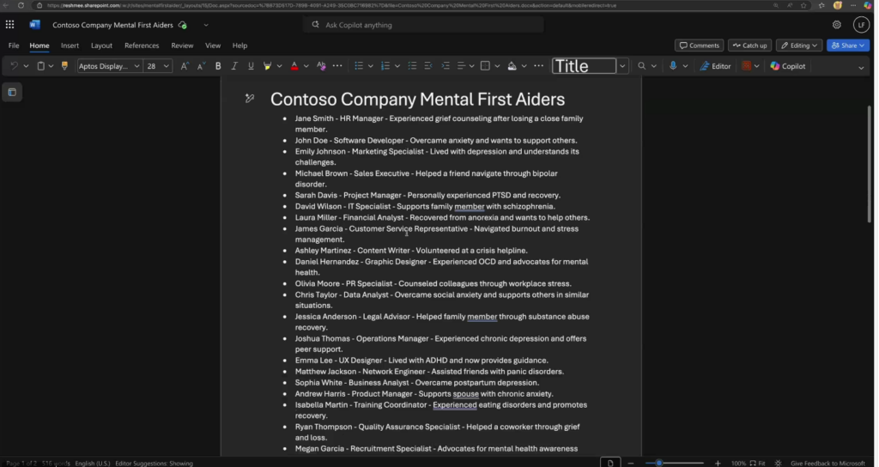Click the Borders icon
Image resolution: width=879 pixels, height=467 pixels.
[486, 66]
